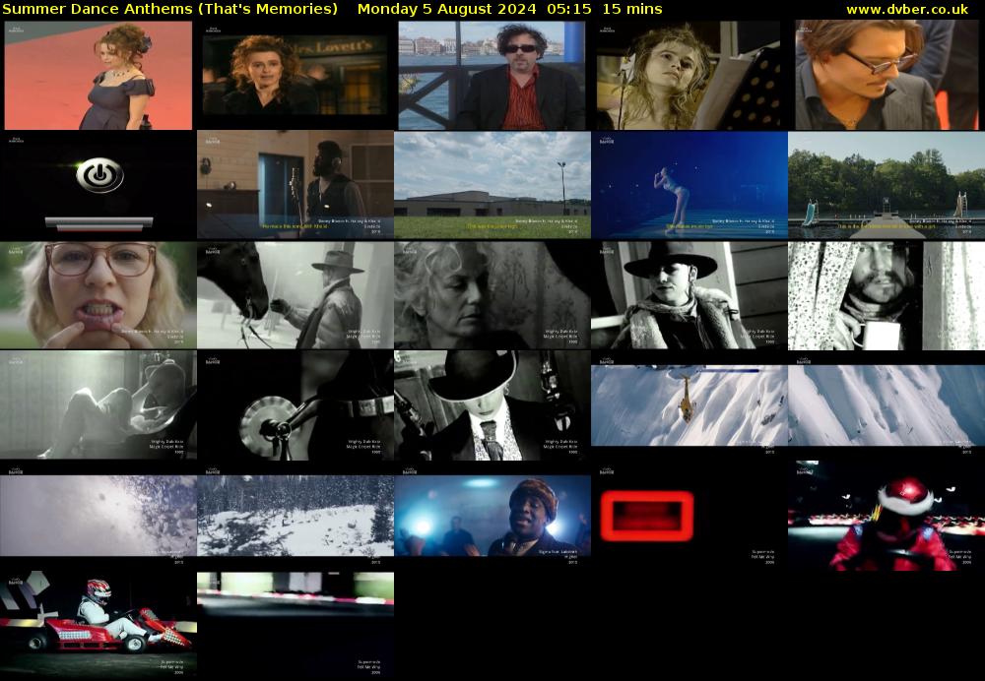Image resolution: width=985 pixels, height=681 pixels.
Task: Open thumbnail of man in black hat and tie
Action: click(x=492, y=405)
